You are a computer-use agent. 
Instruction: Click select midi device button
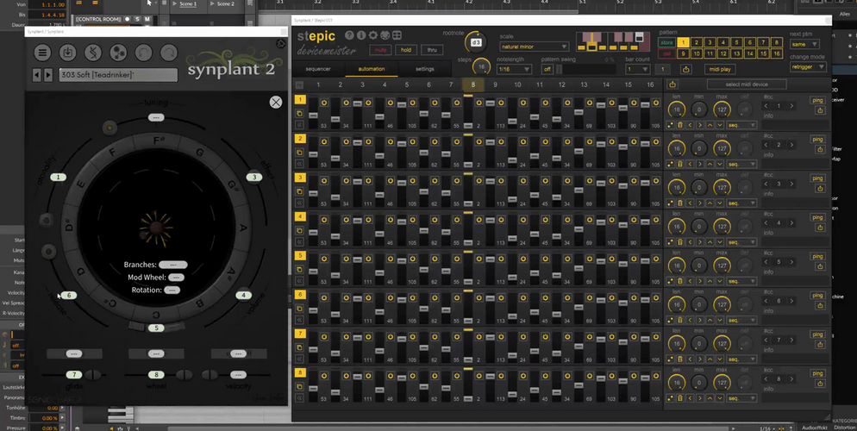[747, 84]
